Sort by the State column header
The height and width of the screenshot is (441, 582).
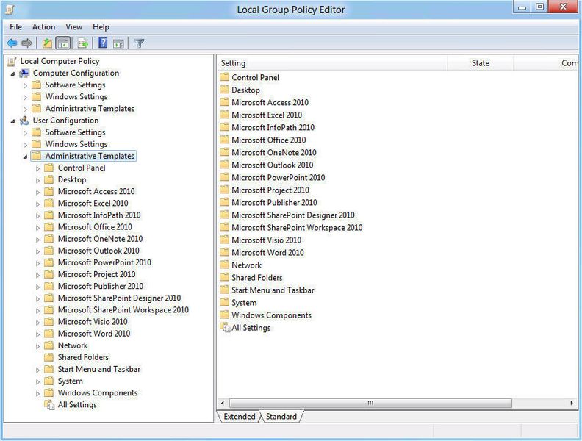click(x=481, y=63)
